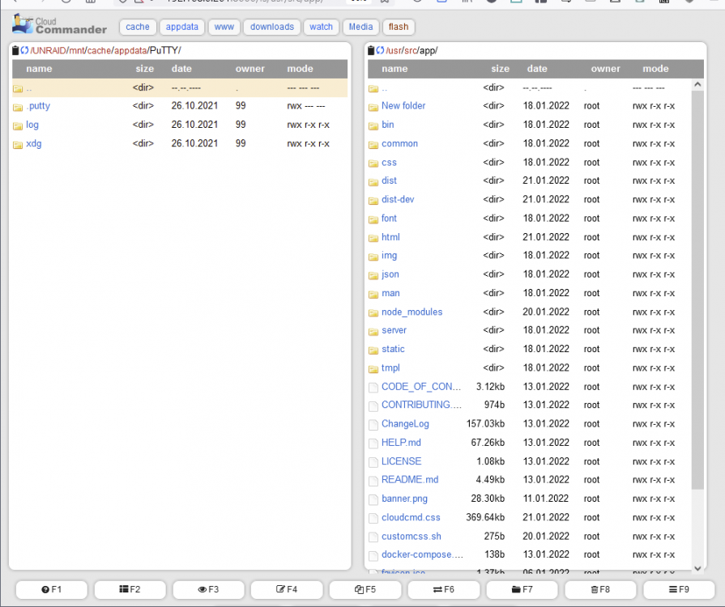The image size is (725, 607).
Task: Select the tmpl folder name
Action: coord(390,367)
